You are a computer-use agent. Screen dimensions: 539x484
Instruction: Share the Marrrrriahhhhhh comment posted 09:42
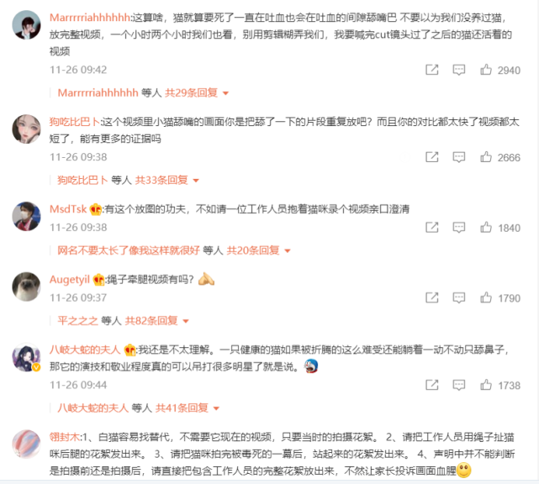coord(431,70)
